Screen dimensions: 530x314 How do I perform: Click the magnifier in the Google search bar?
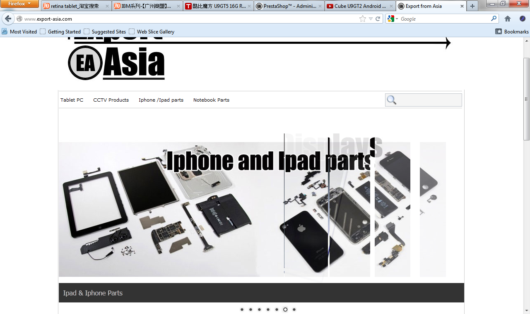click(494, 19)
